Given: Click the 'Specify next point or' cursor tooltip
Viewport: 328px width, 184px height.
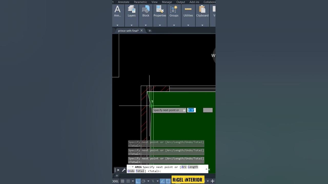Looking at the screenshot, I should coord(169,110).
